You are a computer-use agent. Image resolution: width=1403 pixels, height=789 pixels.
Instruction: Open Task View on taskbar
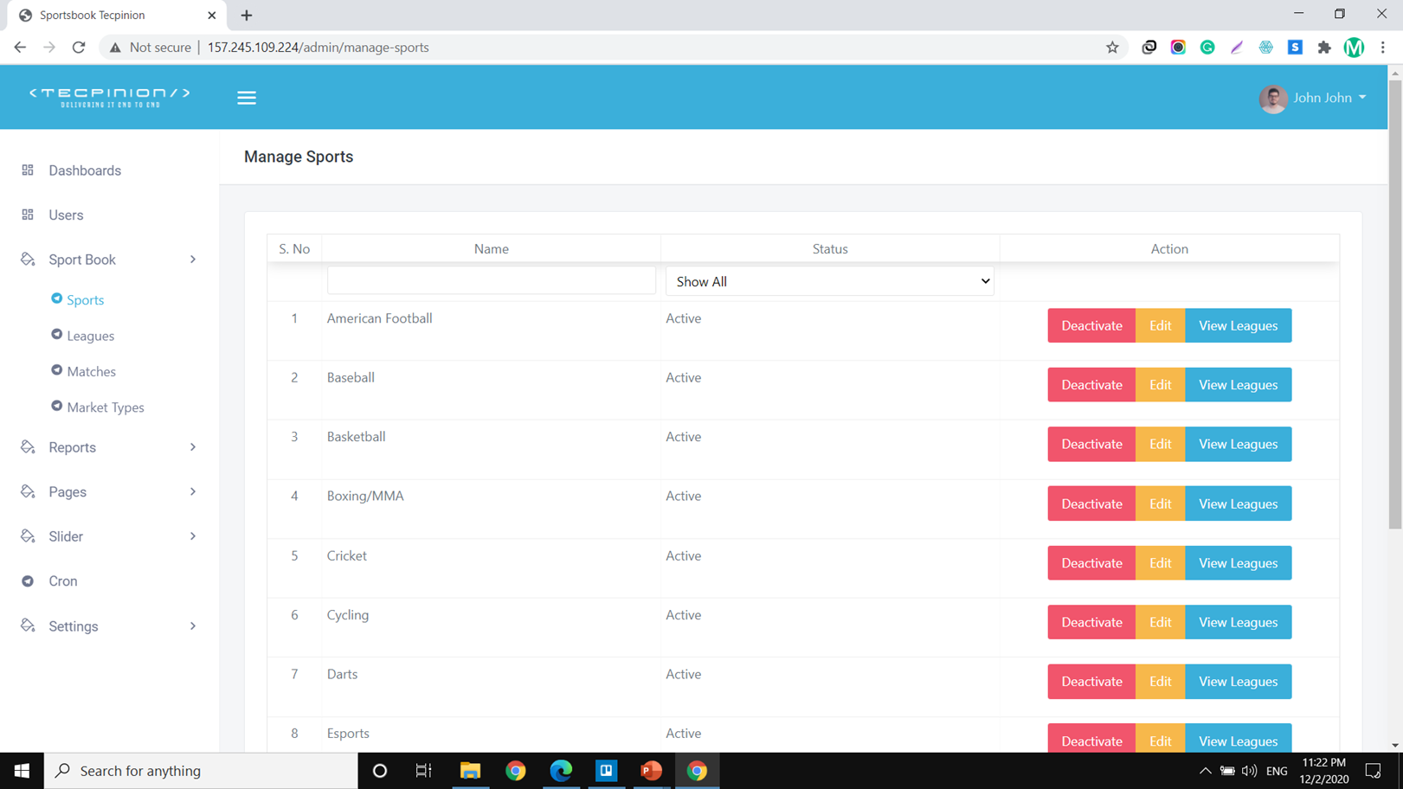424,770
